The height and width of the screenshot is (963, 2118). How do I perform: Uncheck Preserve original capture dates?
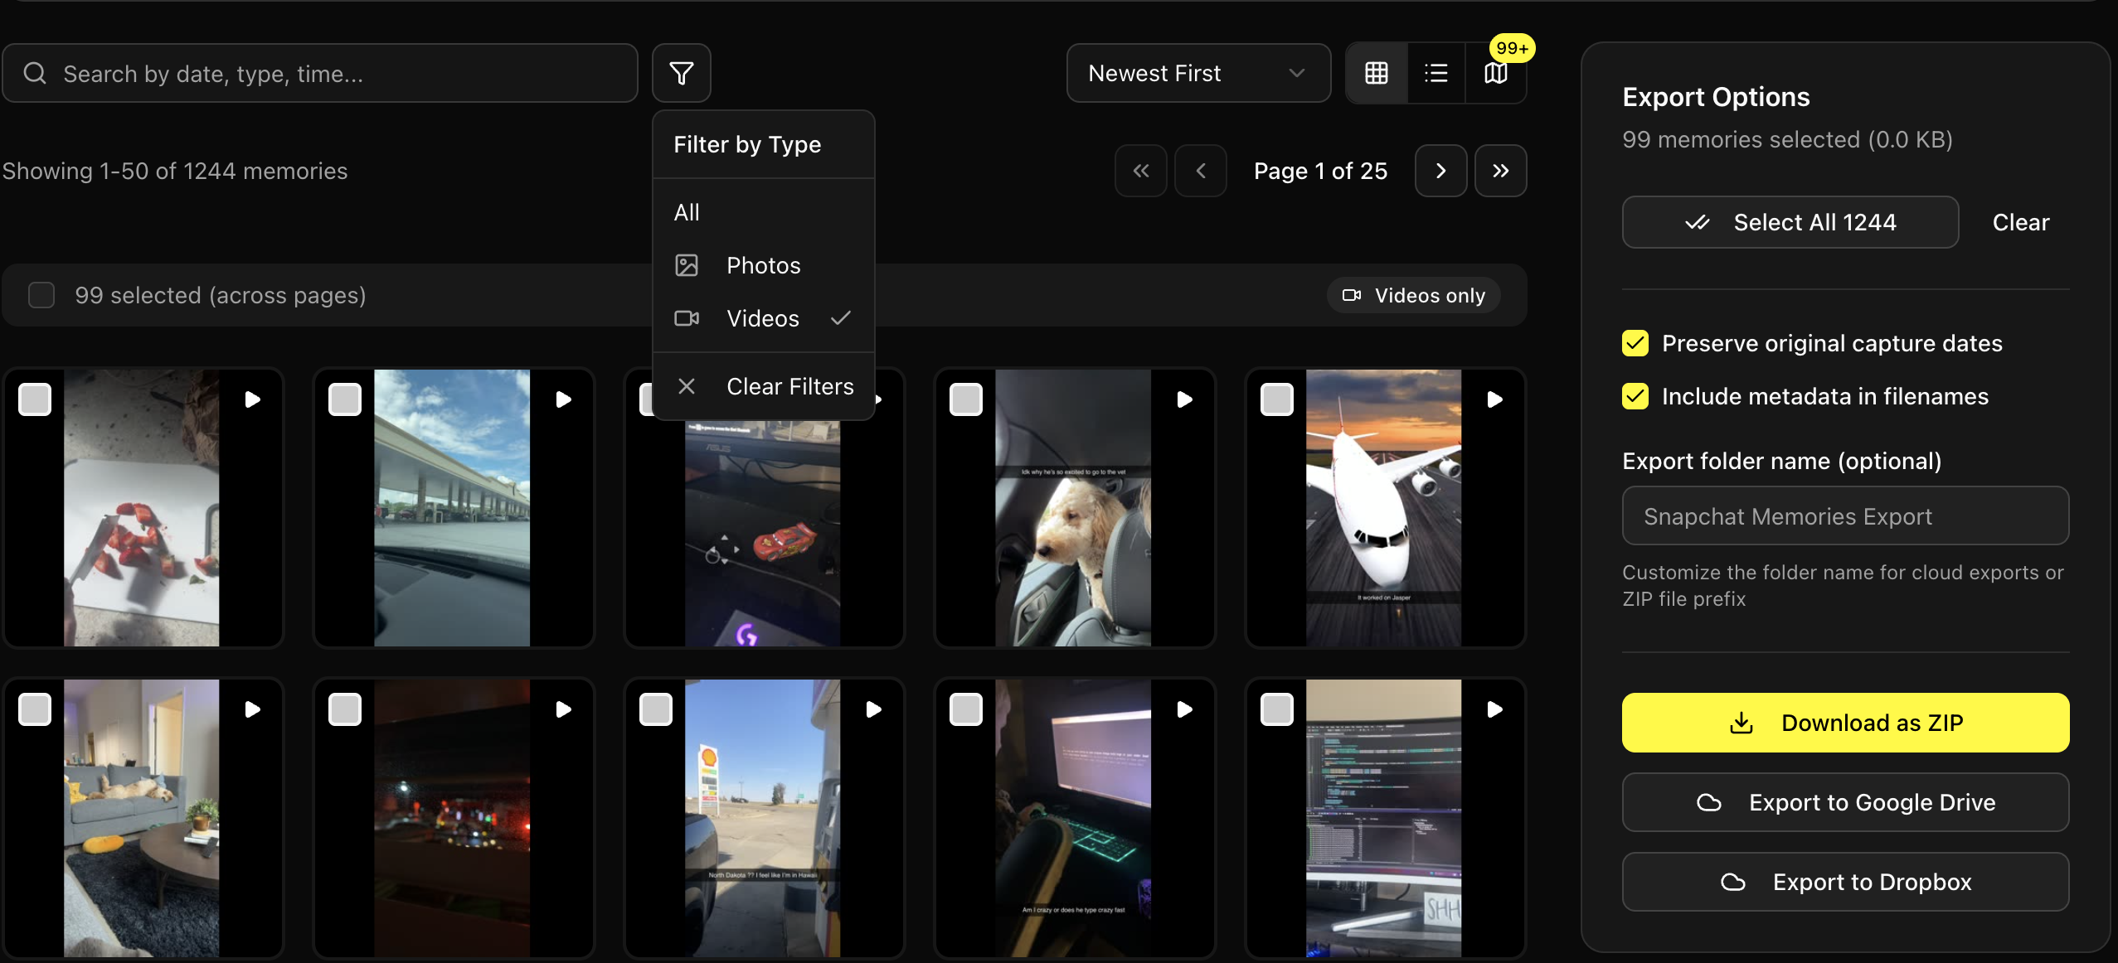point(1635,342)
